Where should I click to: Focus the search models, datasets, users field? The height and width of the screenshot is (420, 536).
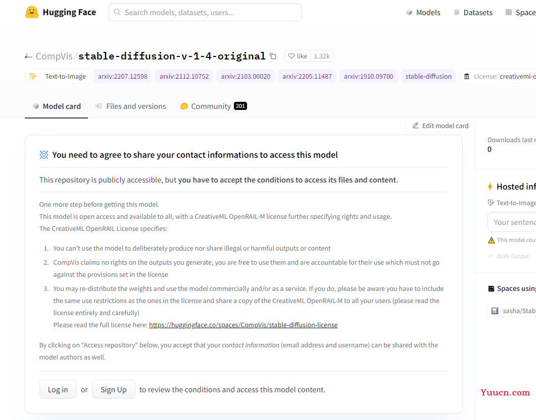point(205,12)
